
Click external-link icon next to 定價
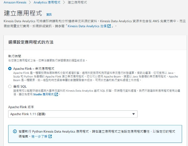[x=109, y=26]
